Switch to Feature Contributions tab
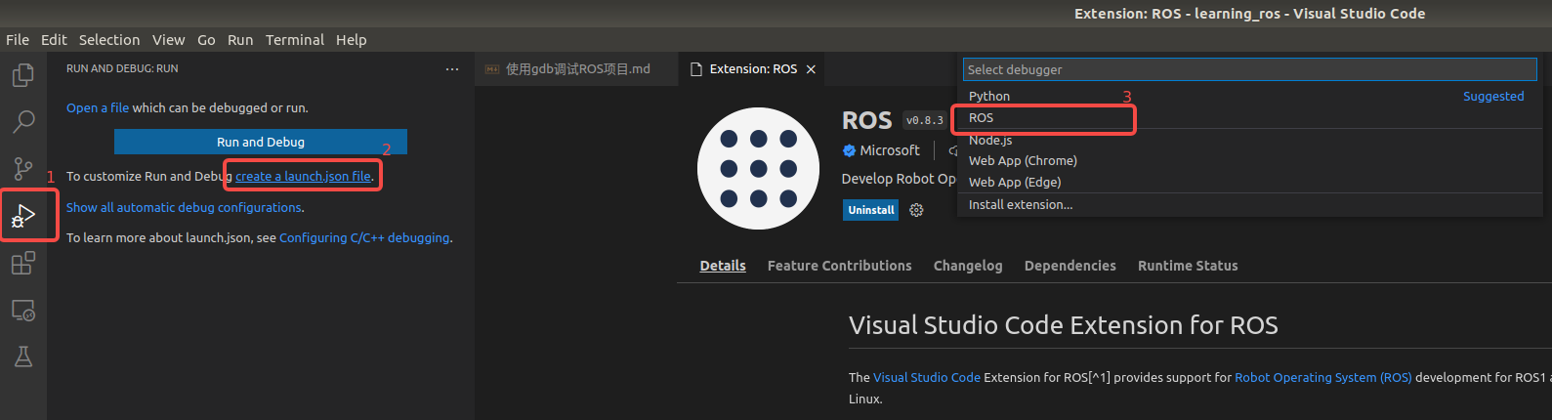The width and height of the screenshot is (1552, 420). (x=839, y=266)
